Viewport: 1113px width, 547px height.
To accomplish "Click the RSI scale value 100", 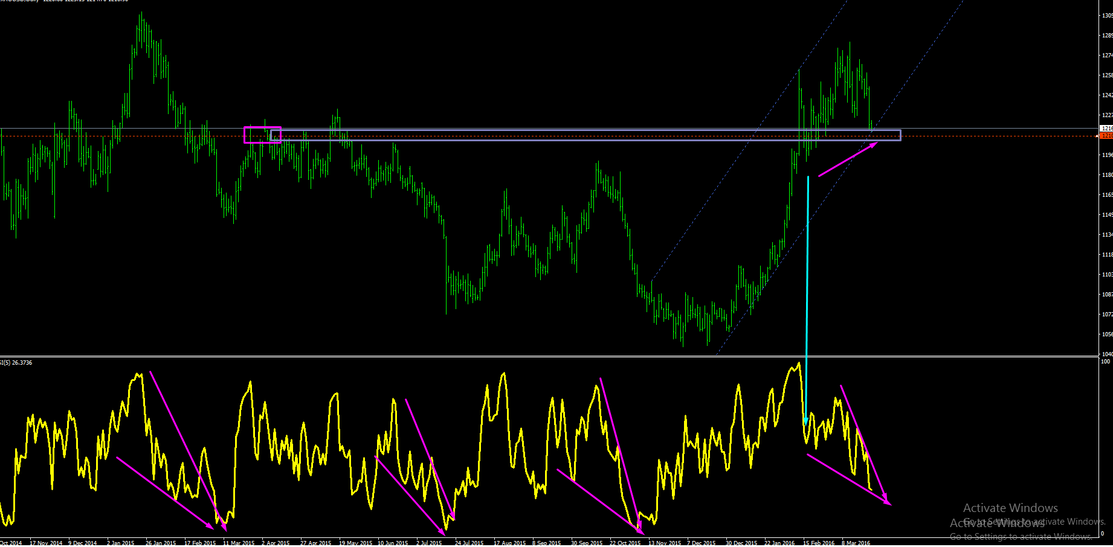I will pyautogui.click(x=1106, y=362).
